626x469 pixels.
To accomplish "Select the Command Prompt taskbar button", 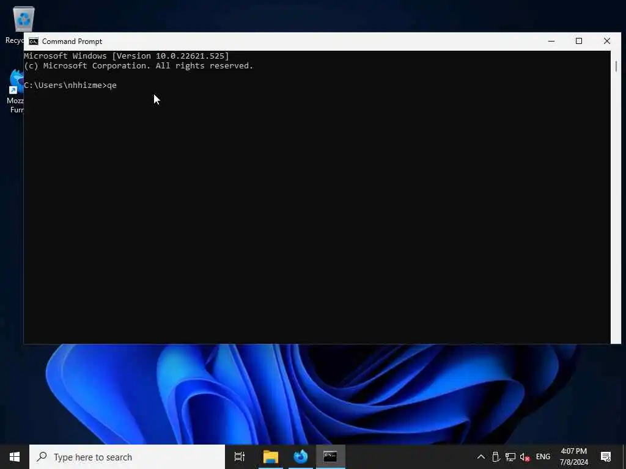I will pos(331,457).
